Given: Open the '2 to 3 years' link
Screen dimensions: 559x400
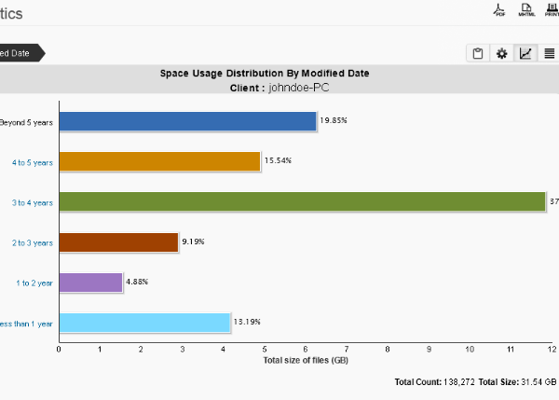Looking at the screenshot, I should pos(33,243).
